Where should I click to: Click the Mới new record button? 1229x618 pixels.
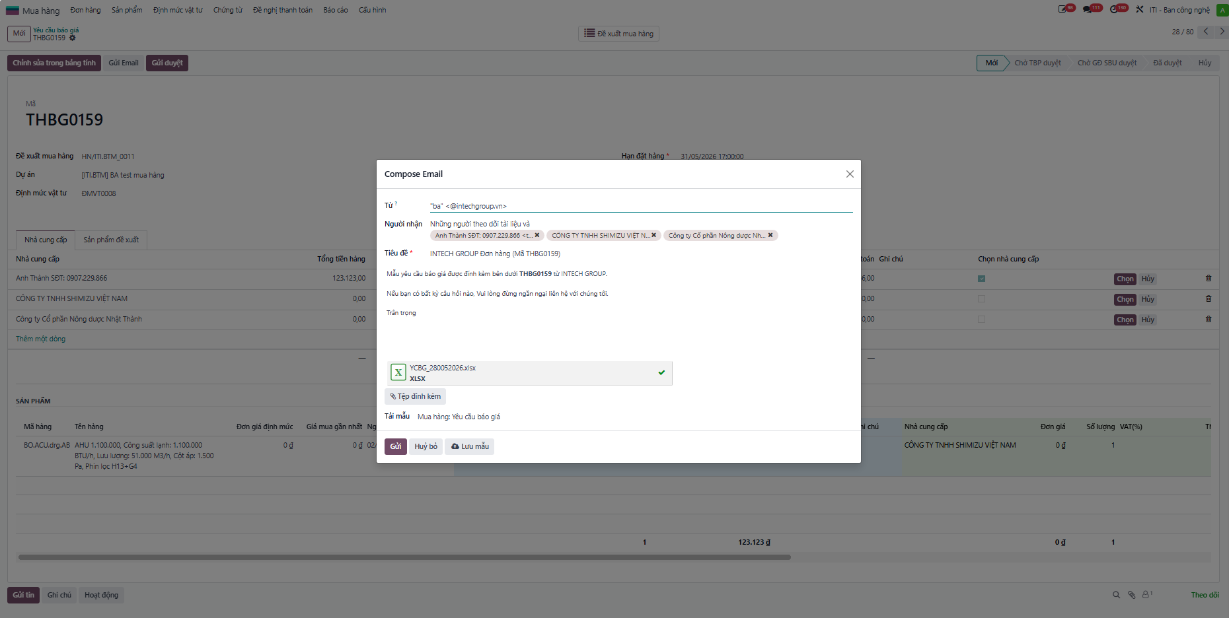coord(19,34)
